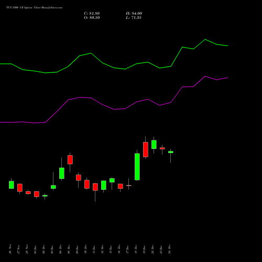Screen dimensions: 262x262
Task: Click the last green candle above 24 Dec
Action: (x=171, y=152)
